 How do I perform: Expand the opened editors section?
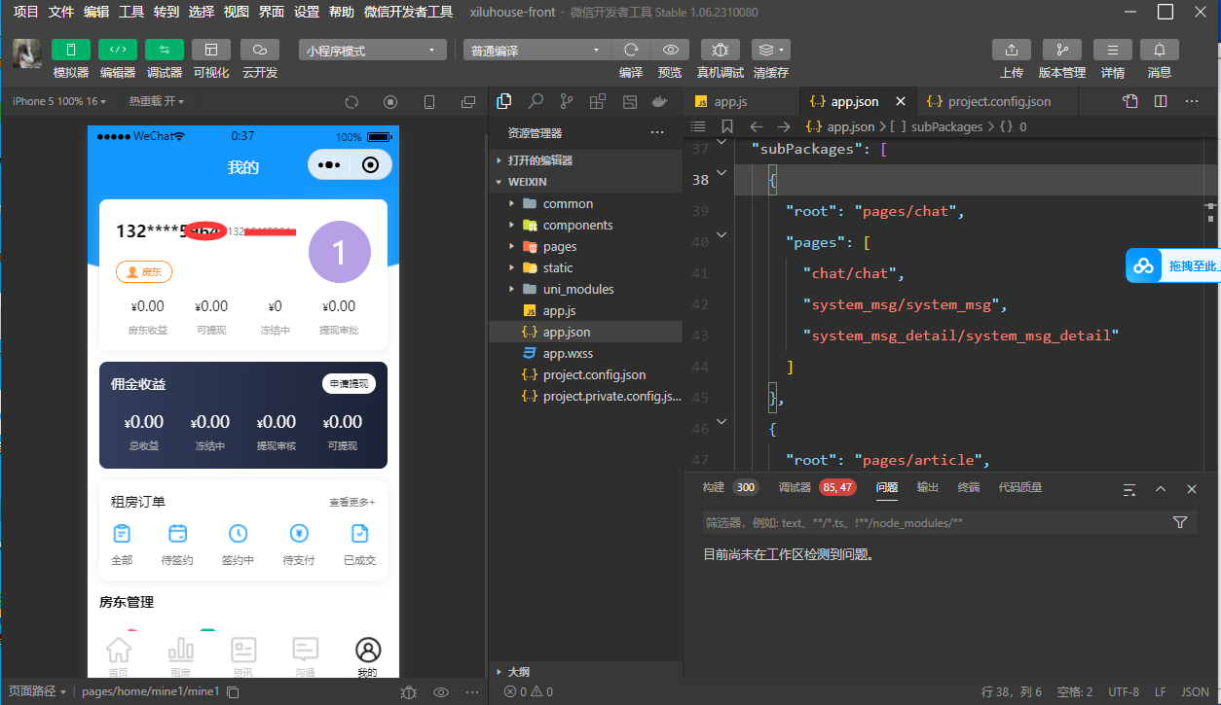click(x=585, y=160)
